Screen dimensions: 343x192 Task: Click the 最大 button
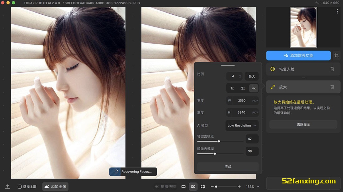coord(252,76)
